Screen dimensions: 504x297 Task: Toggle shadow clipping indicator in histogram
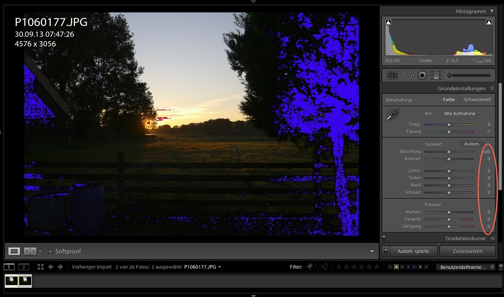388,22
